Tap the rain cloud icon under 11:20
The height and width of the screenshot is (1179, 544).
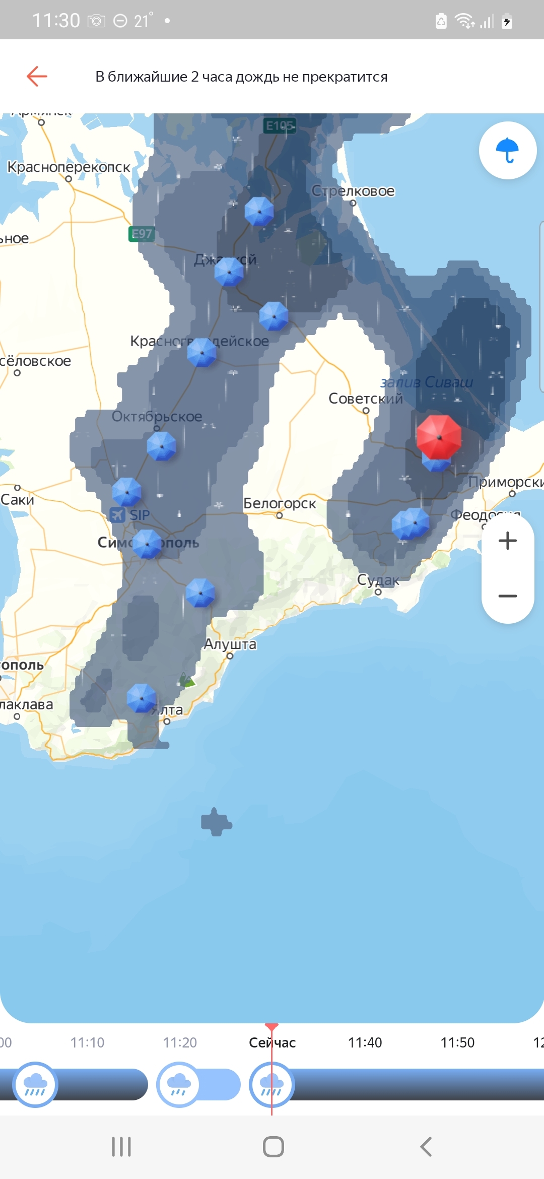[179, 1084]
